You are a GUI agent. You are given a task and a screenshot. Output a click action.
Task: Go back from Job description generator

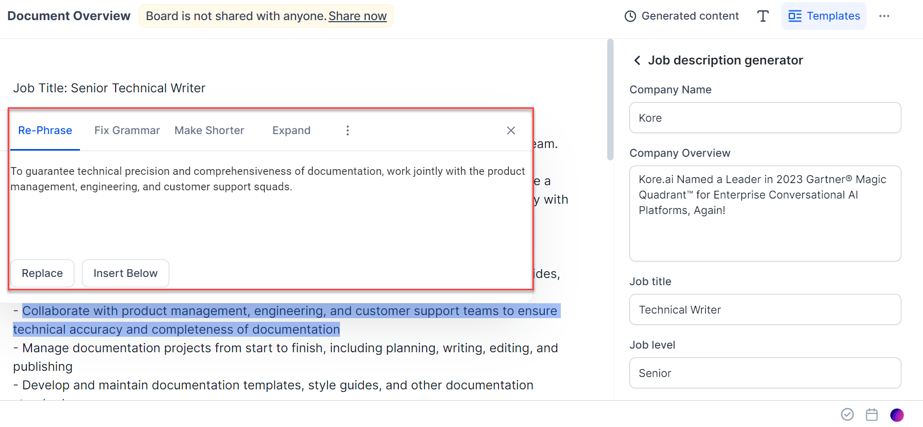pyautogui.click(x=637, y=60)
